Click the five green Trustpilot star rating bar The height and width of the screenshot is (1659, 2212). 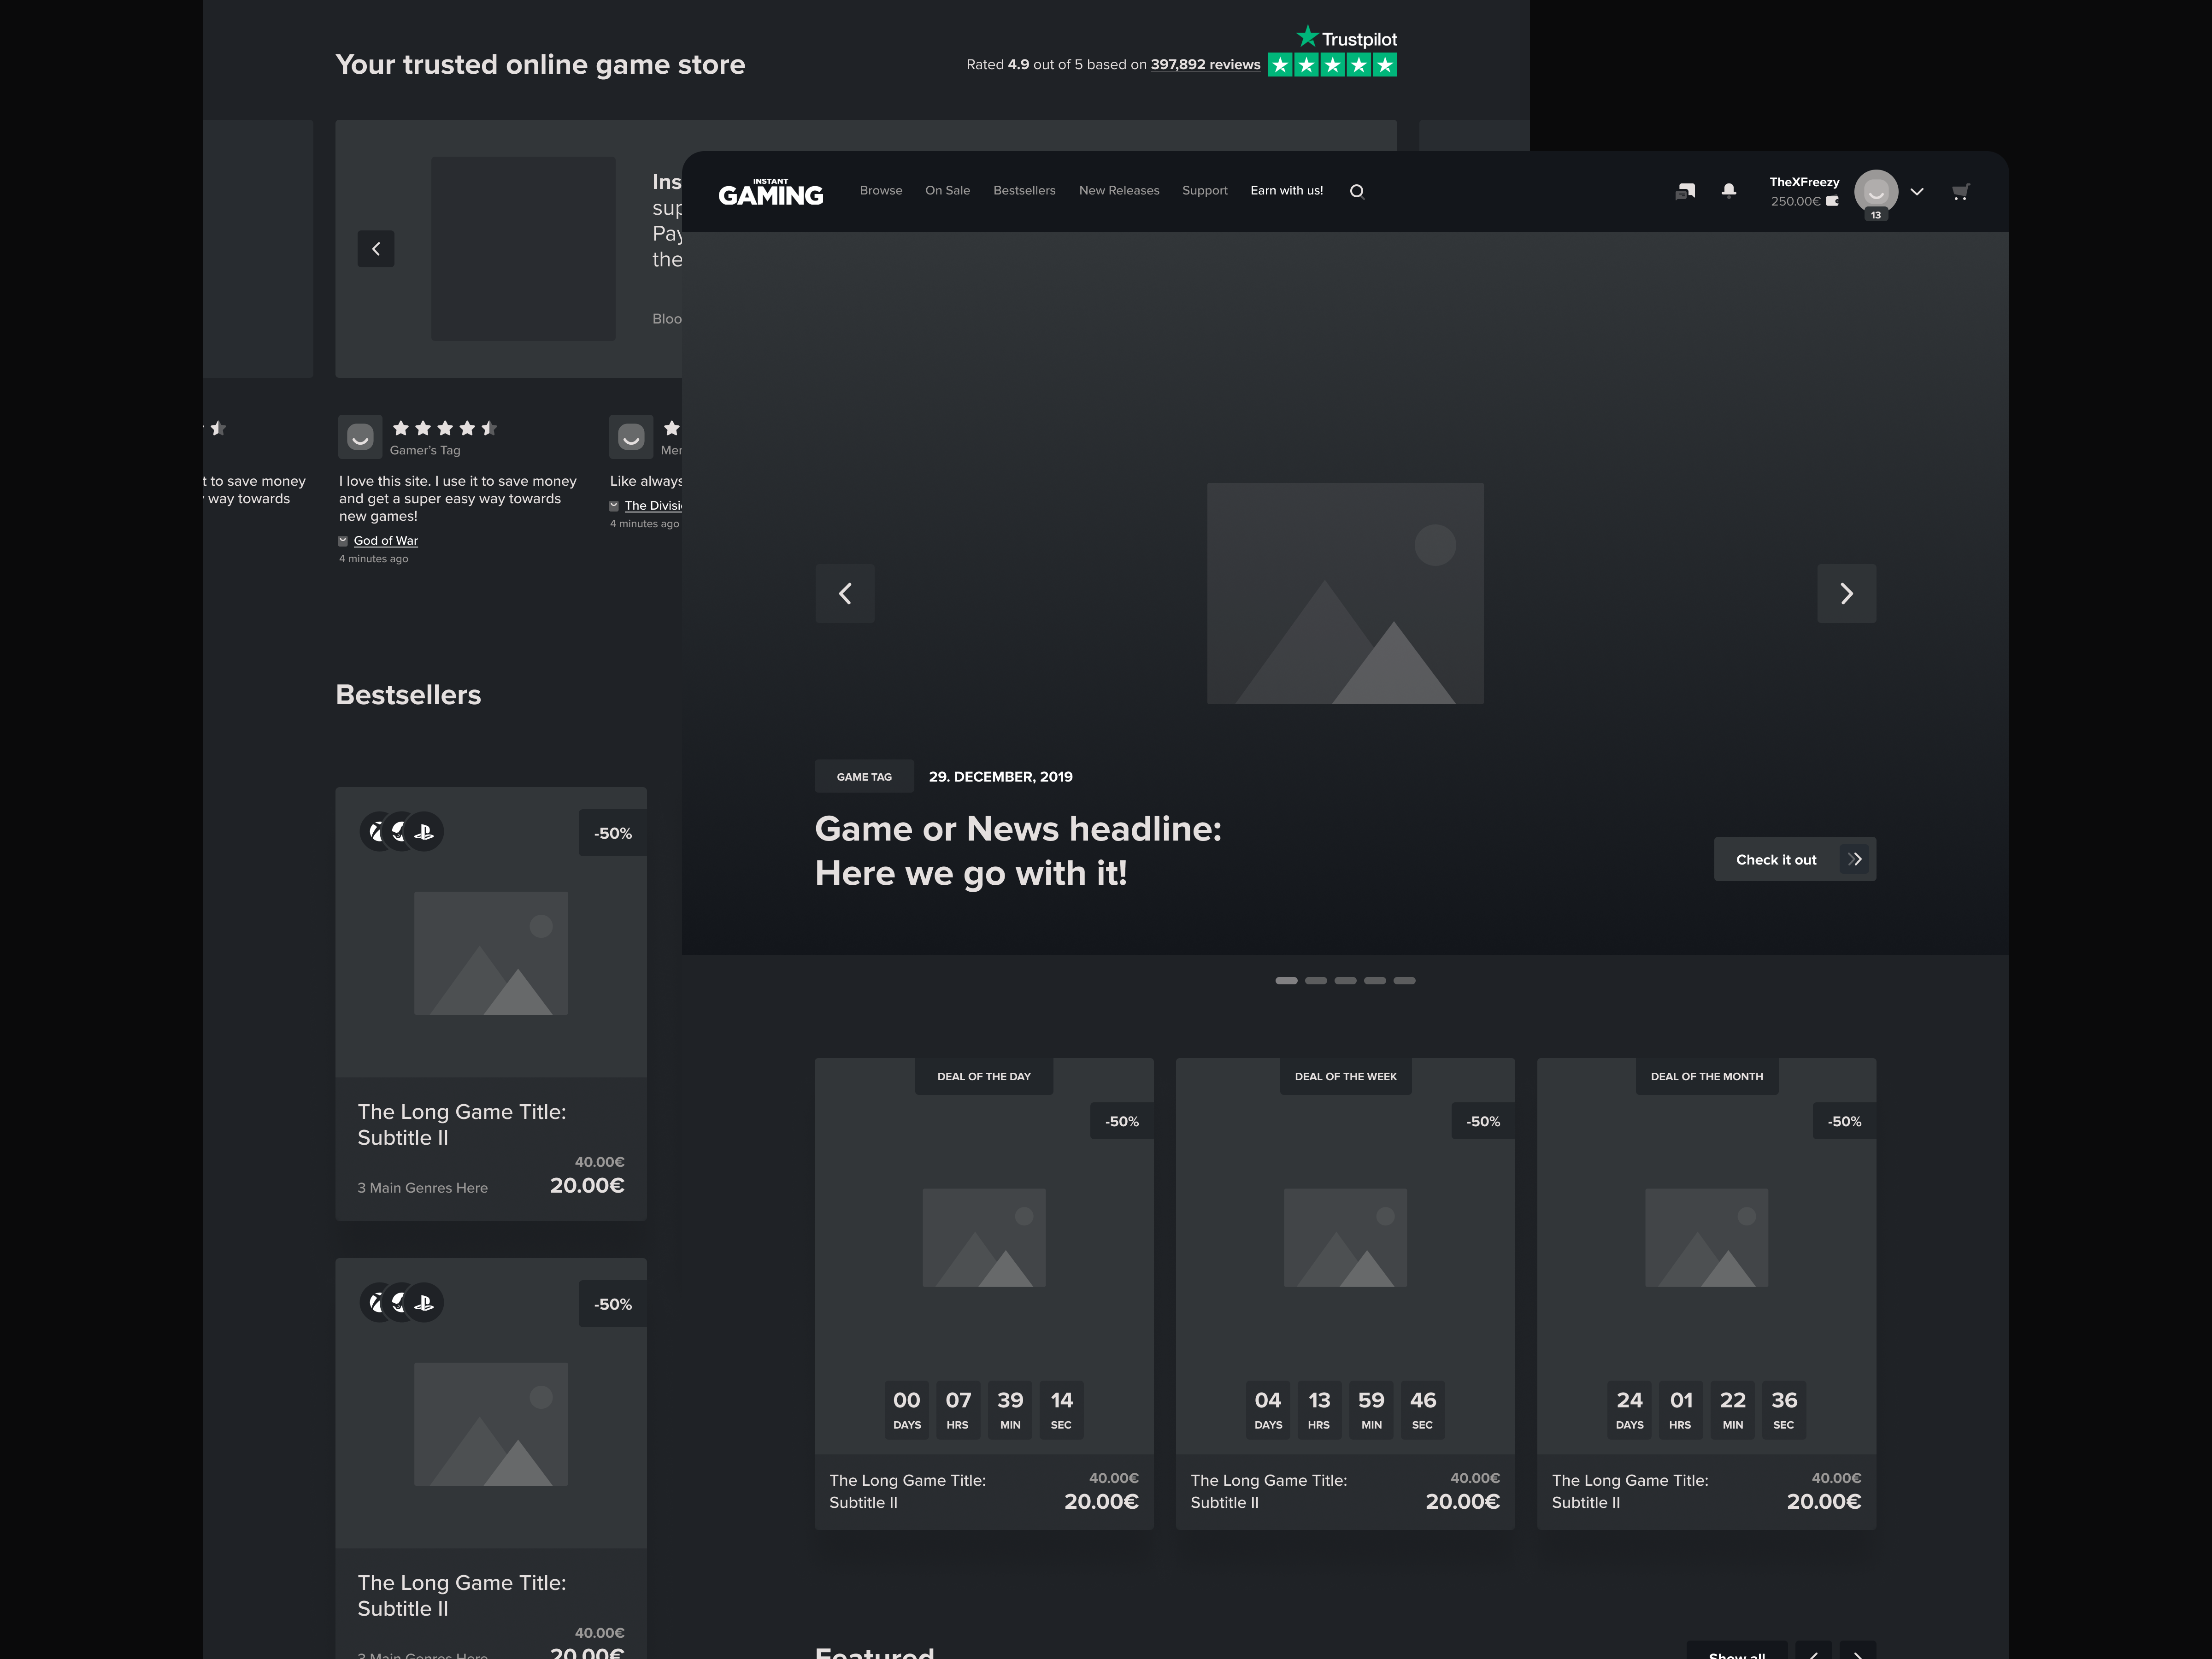coord(1332,64)
